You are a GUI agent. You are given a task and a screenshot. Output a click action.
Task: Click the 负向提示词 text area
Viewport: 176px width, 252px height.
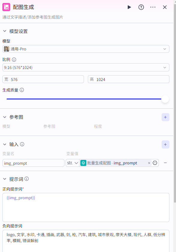coord(86,241)
